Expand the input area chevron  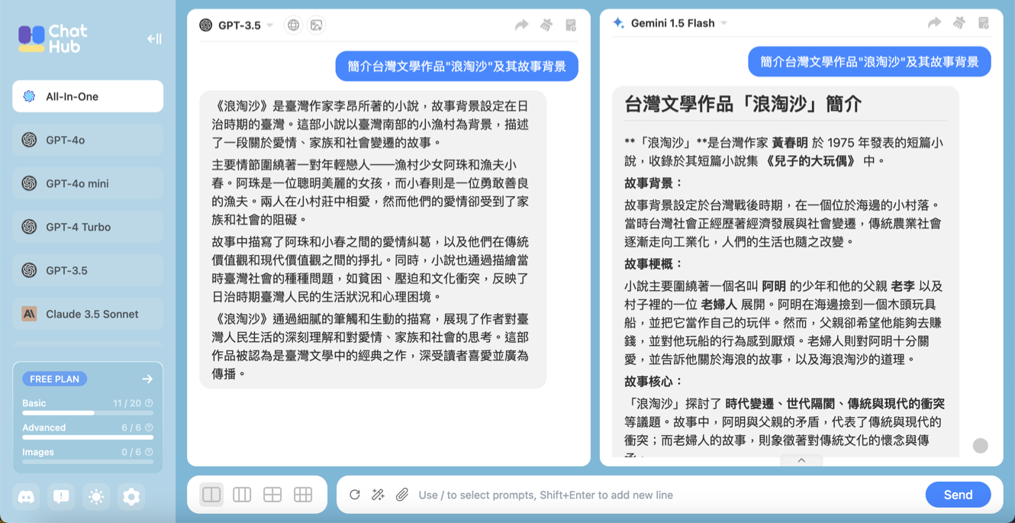pos(801,460)
